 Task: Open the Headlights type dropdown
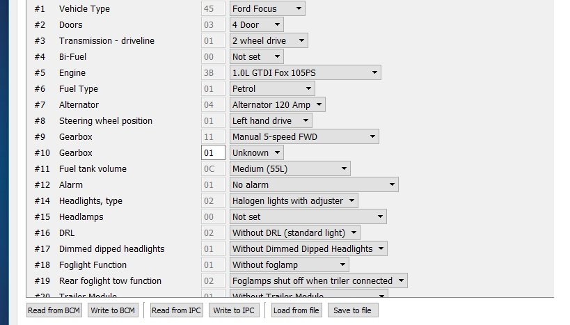pos(294,201)
